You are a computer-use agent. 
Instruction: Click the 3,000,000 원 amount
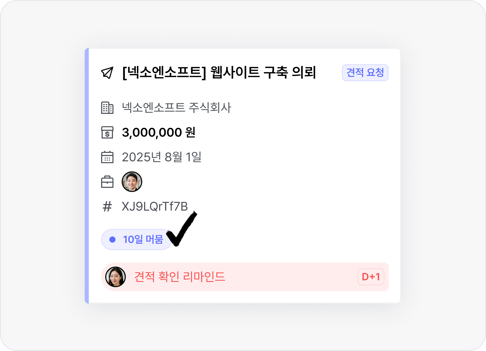pos(159,133)
